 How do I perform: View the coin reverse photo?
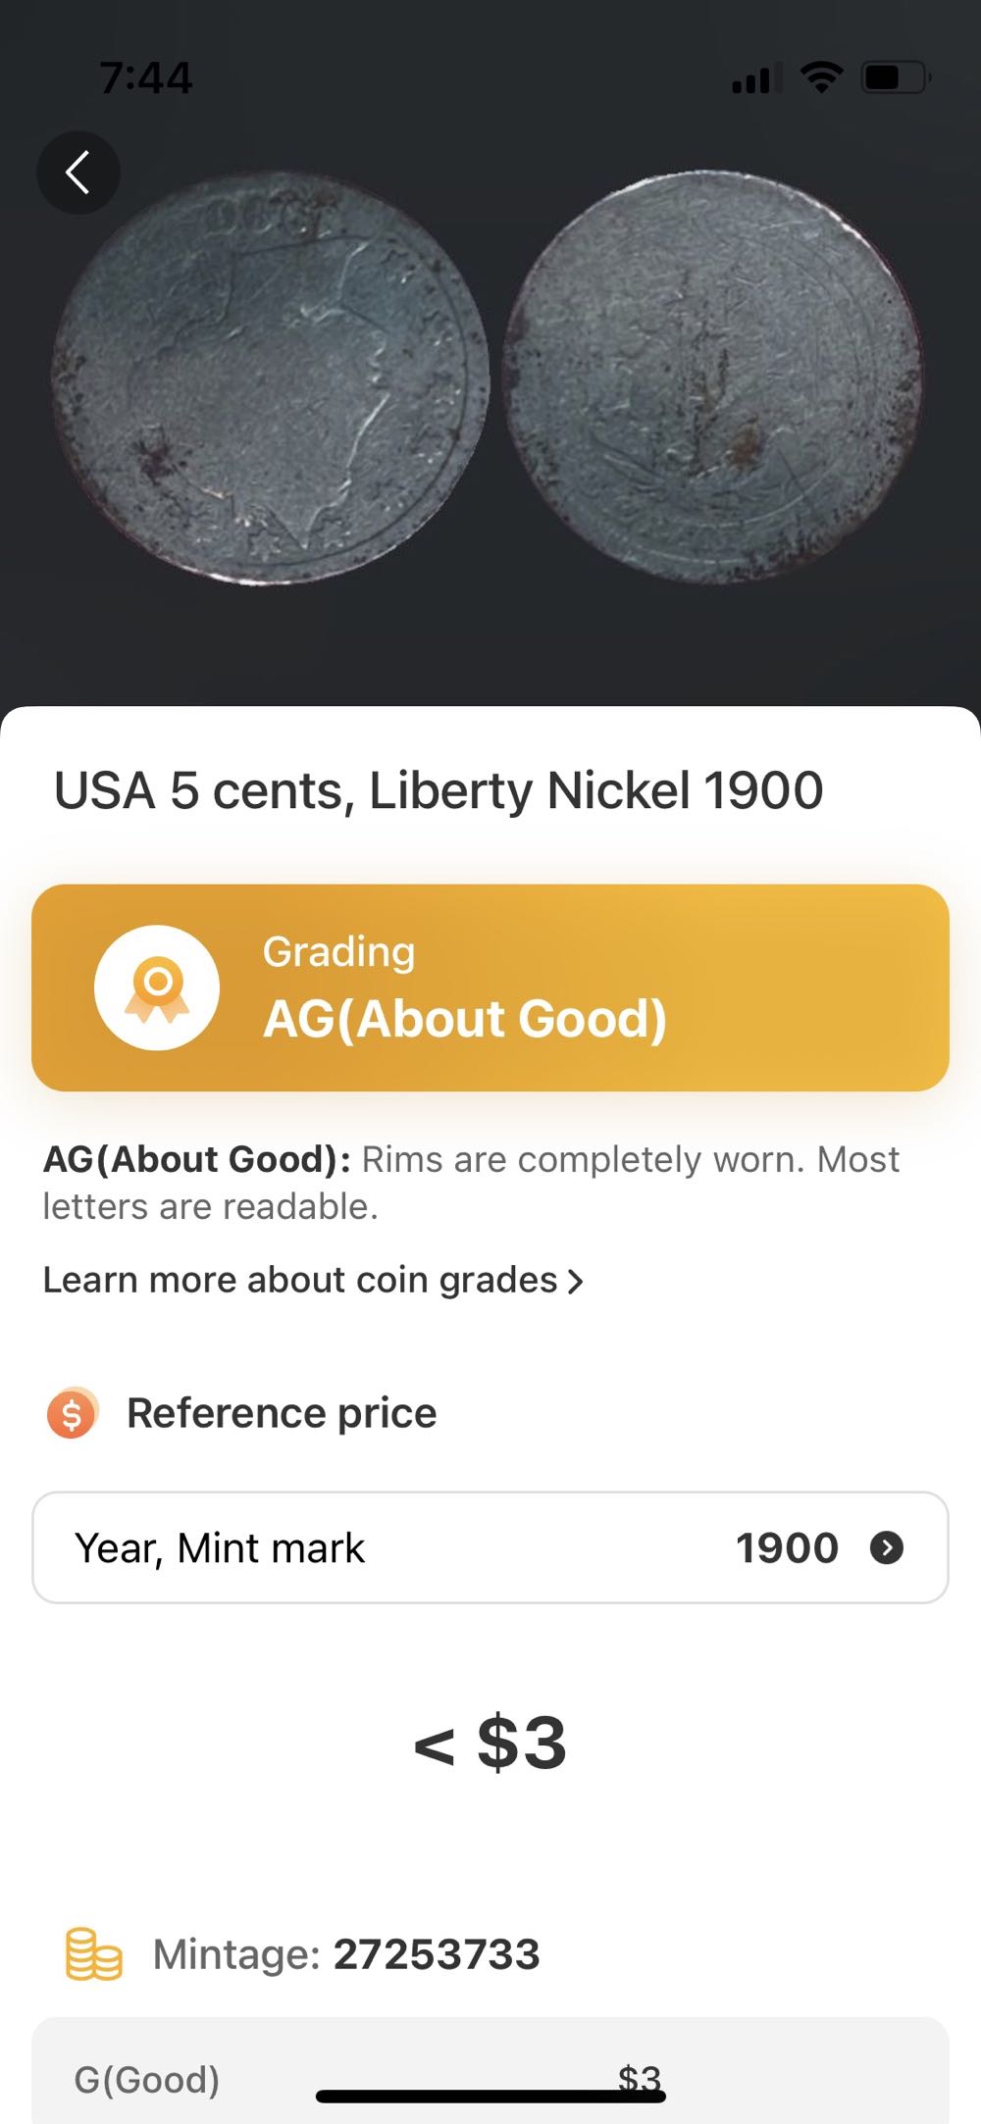(x=713, y=377)
